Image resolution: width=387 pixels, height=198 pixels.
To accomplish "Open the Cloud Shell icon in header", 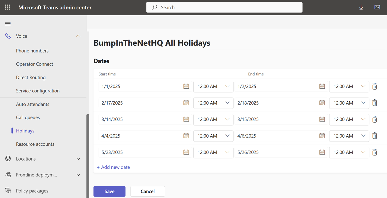I will (377, 7).
